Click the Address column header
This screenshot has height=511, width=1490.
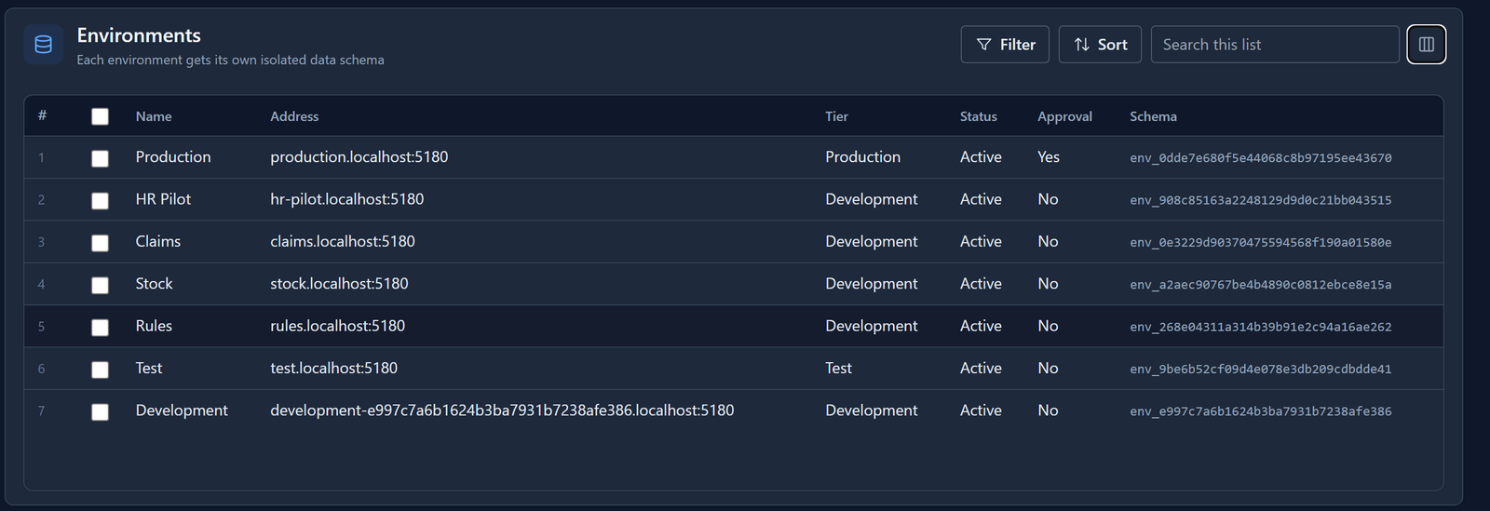294,116
